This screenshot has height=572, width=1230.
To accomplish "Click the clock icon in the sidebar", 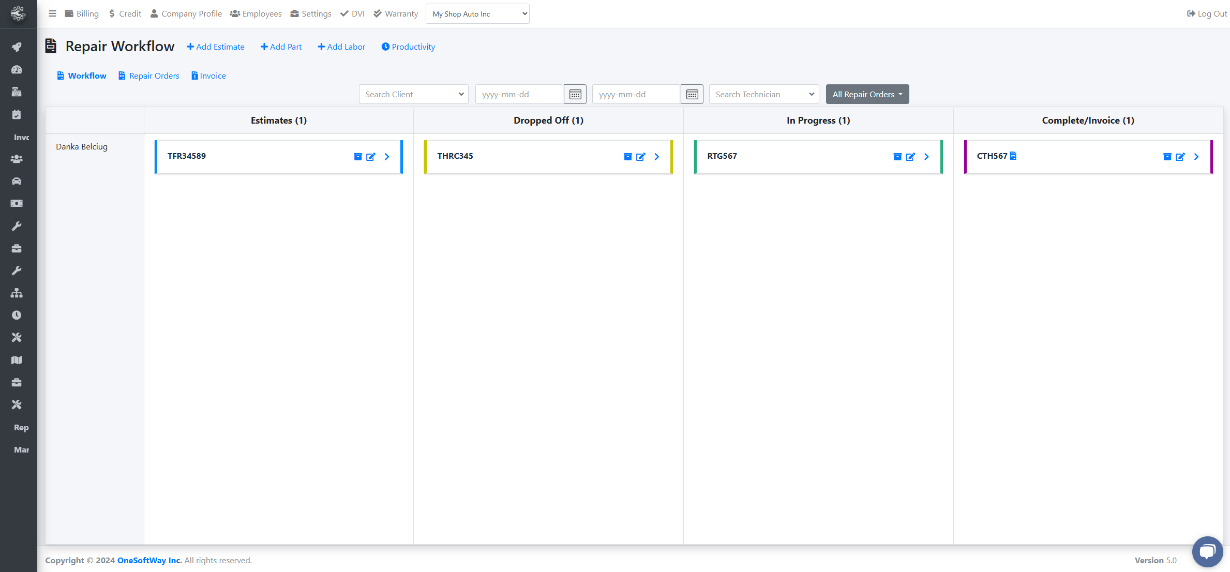I will 17,315.
